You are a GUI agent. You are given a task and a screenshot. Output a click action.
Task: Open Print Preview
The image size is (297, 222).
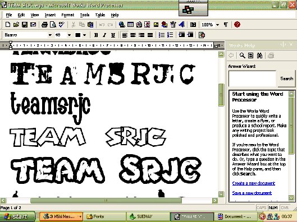click(53, 25)
